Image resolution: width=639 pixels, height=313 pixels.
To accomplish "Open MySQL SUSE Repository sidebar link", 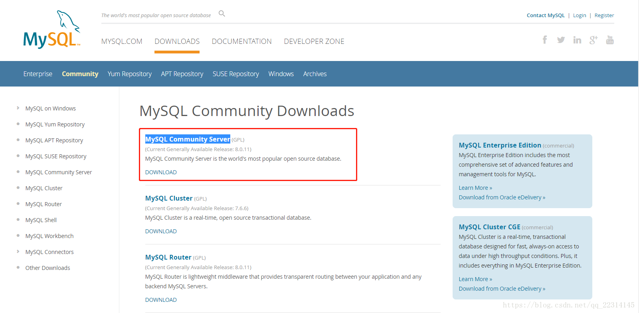I will pos(56,156).
